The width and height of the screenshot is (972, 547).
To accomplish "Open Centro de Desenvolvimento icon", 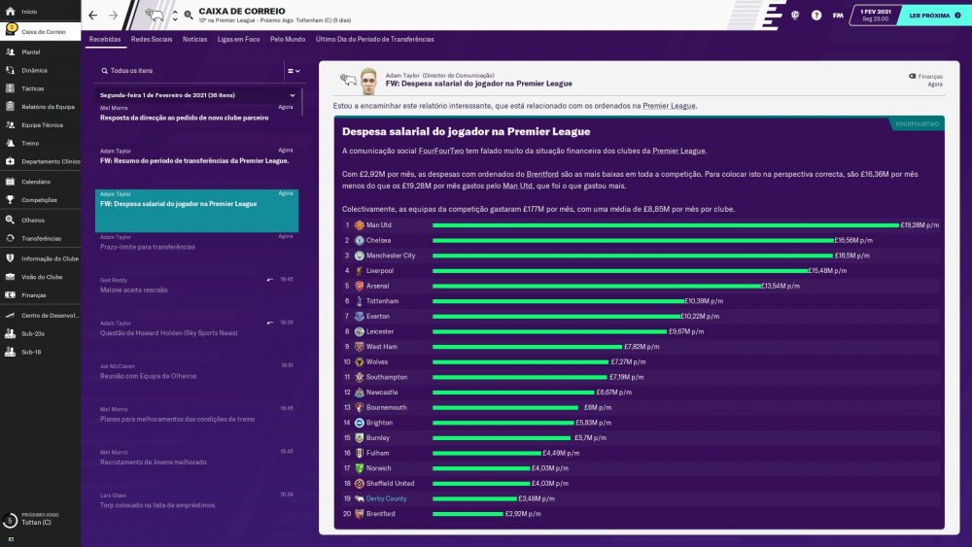I will (x=10, y=316).
